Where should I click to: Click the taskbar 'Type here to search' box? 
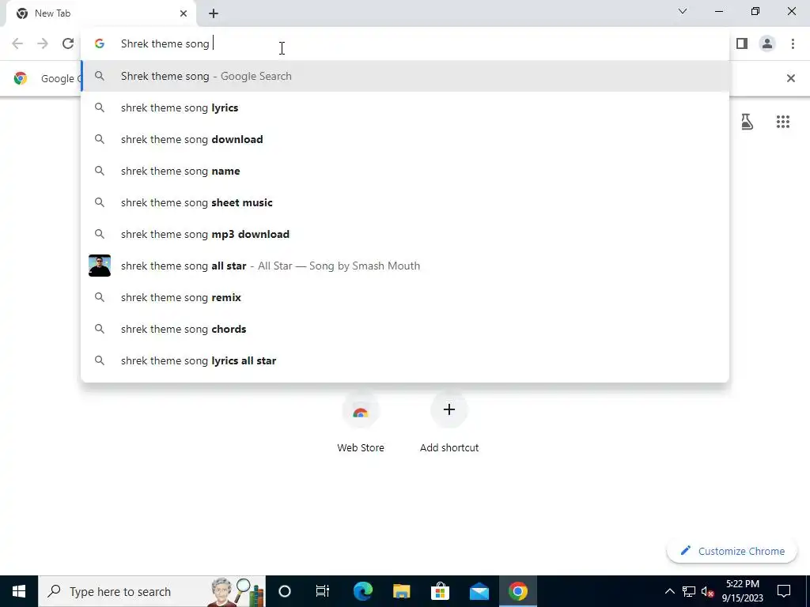click(x=152, y=591)
